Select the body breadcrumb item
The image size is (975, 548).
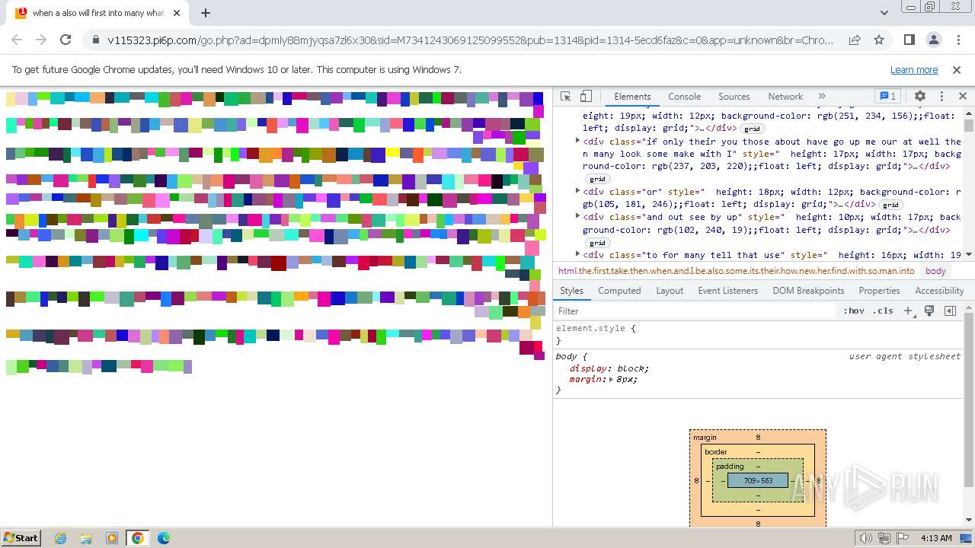coord(935,271)
